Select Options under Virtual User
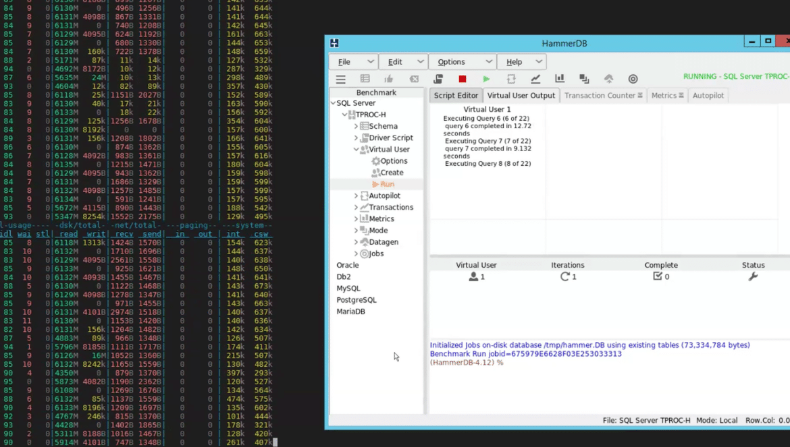 click(x=394, y=161)
